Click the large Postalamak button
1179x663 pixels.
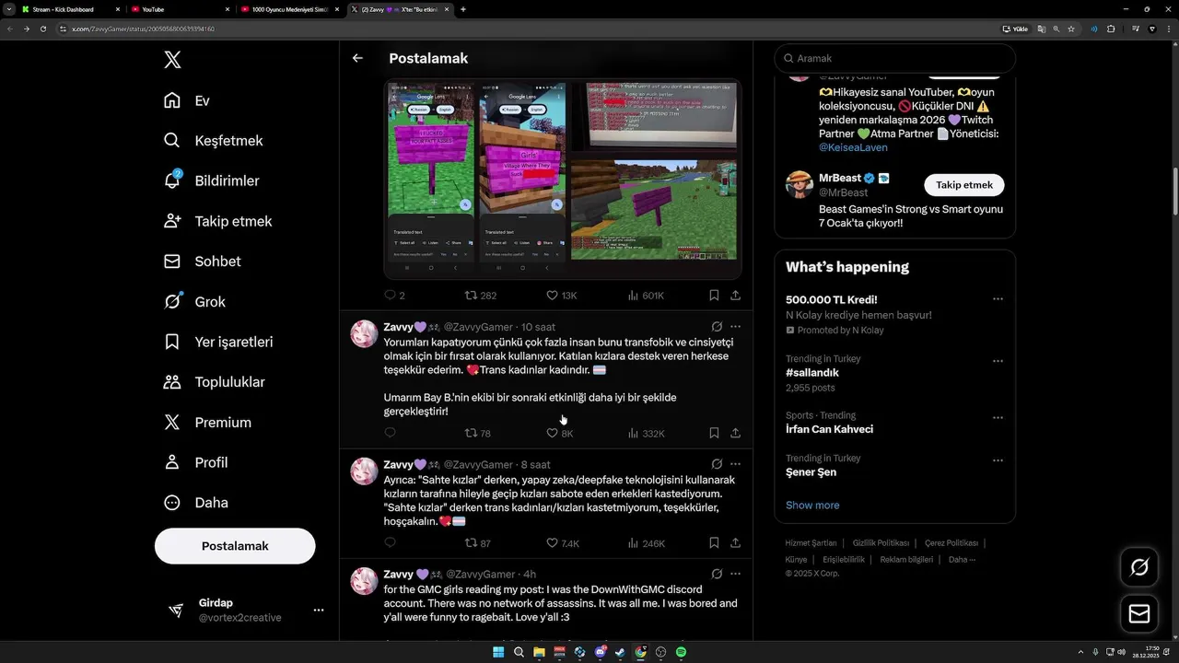pyautogui.click(x=235, y=546)
